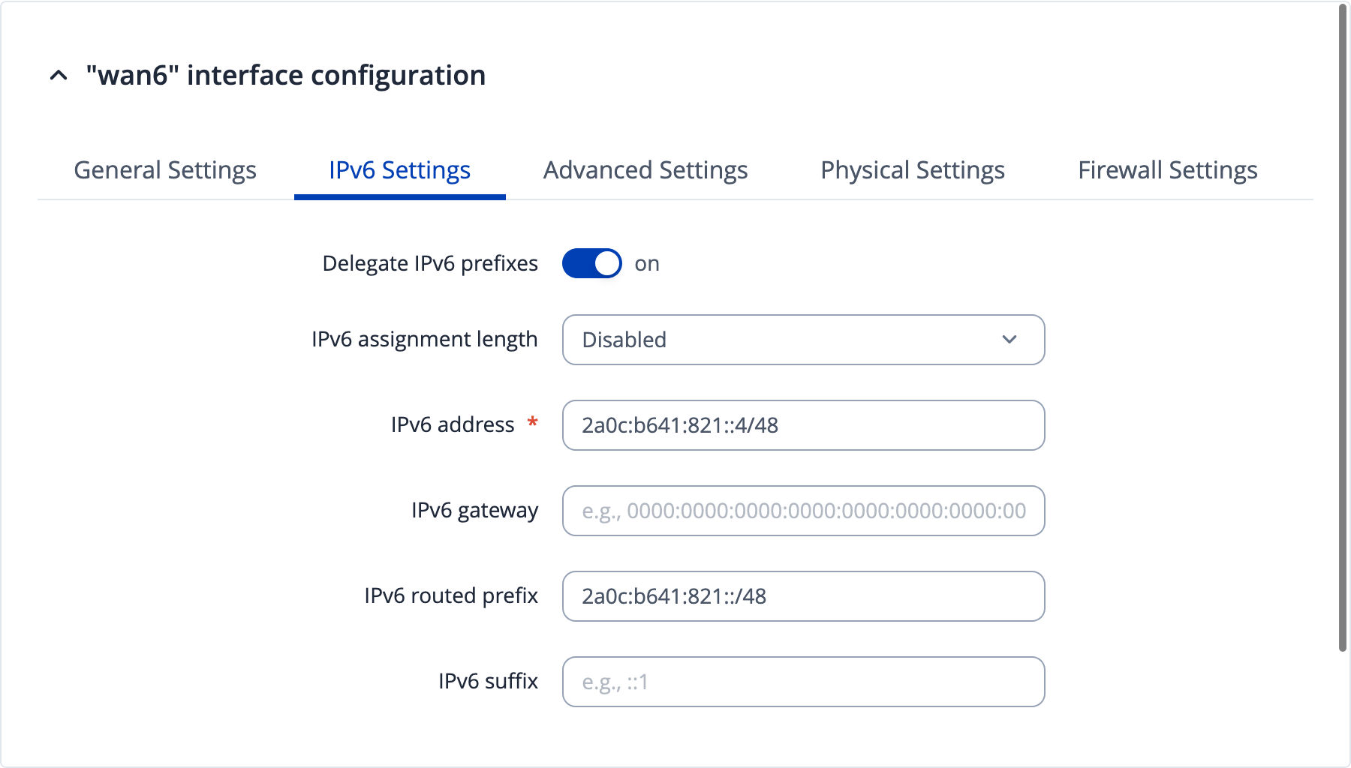This screenshot has width=1351, height=768.
Task: Collapse the wan6 interface configuration section
Action: point(57,75)
